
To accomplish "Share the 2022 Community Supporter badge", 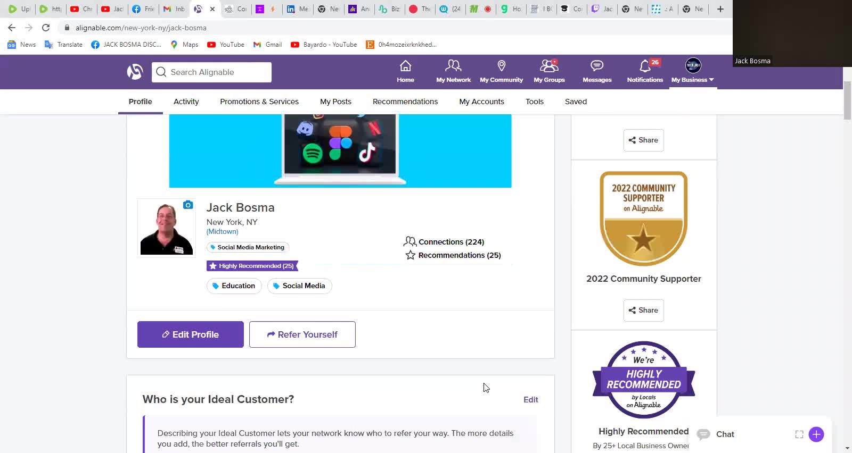I will [643, 311].
